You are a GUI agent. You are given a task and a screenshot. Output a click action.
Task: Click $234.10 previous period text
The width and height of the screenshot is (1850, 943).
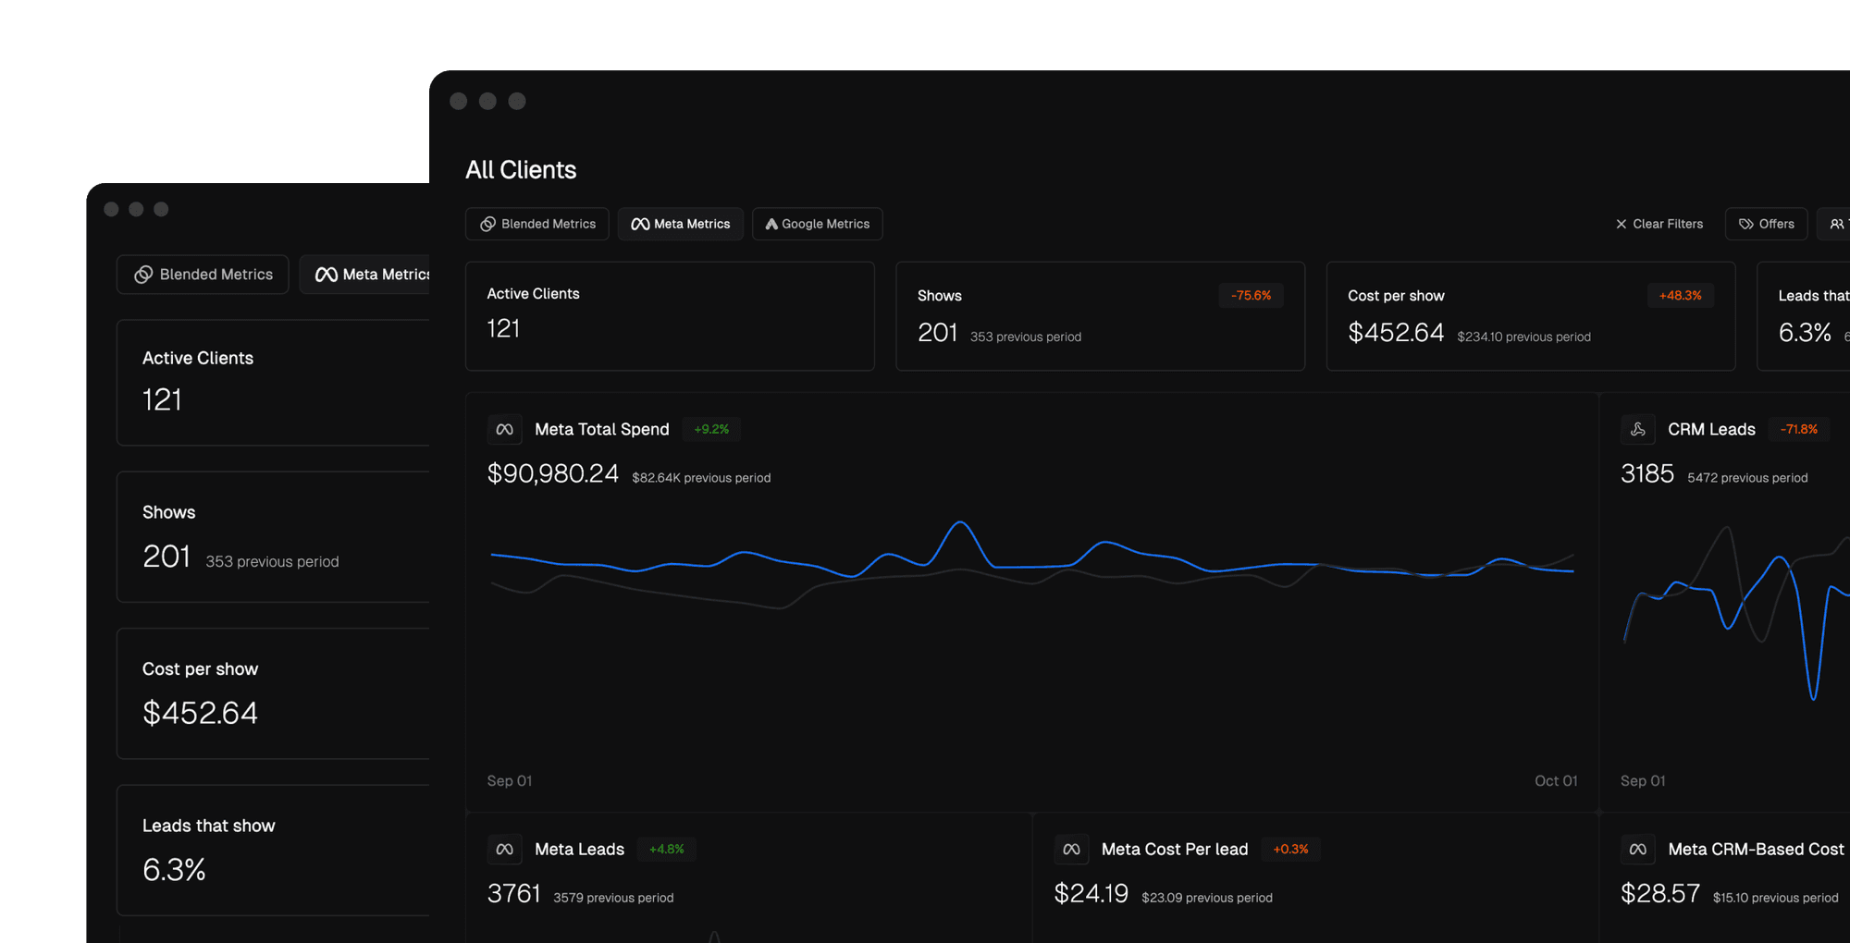click(1523, 337)
